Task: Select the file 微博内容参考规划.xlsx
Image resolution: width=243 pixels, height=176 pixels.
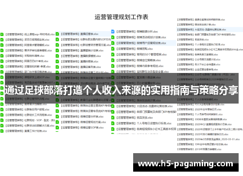Action: (140, 66)
